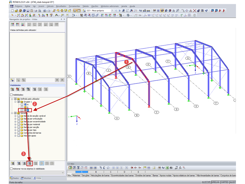
Task: Switch to the Mostrar navigator tab
Action: [26, 178]
